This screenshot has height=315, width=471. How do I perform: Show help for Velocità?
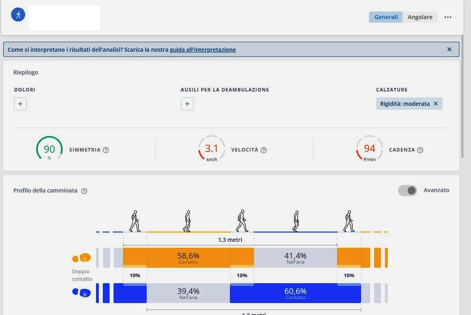tap(263, 150)
